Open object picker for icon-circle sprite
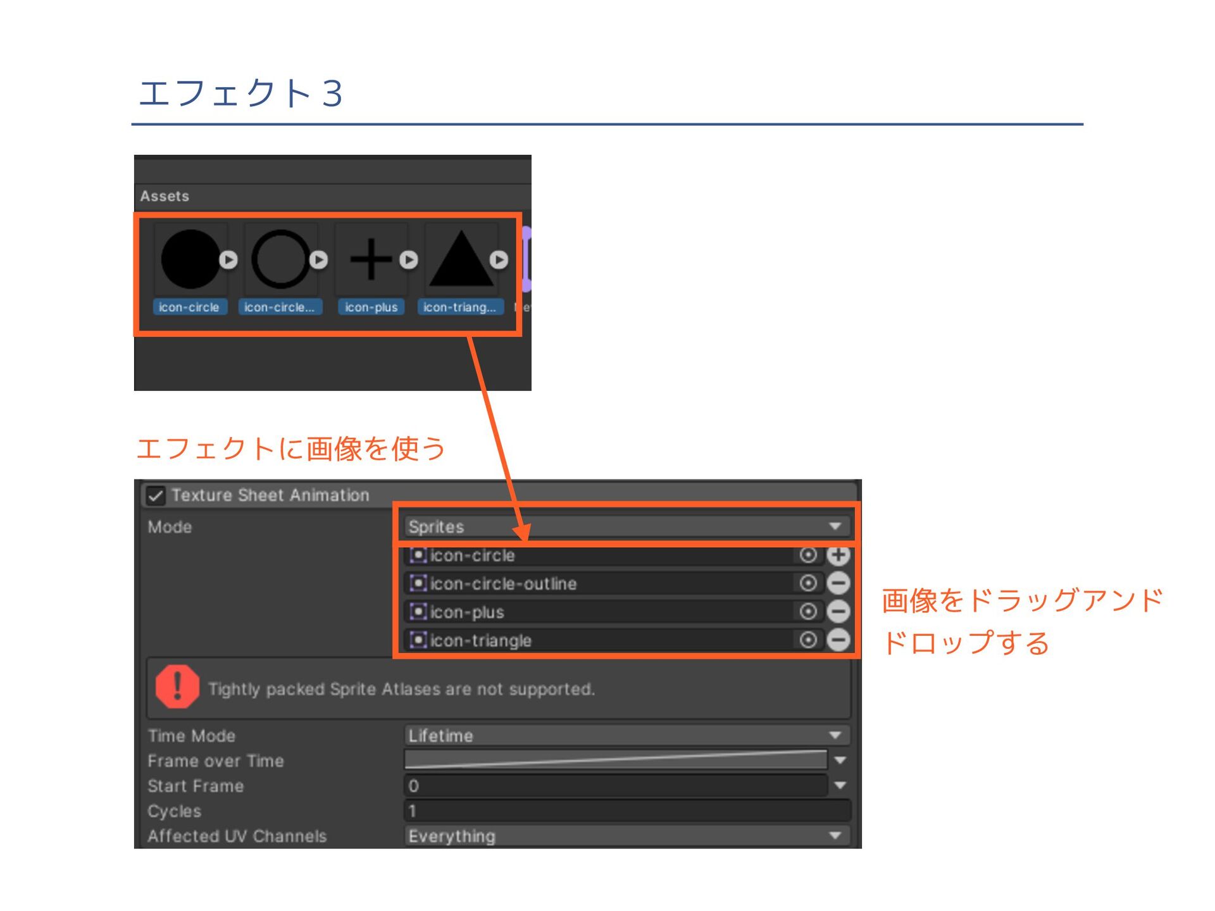Screen dimensions: 1215x911 click(x=807, y=555)
